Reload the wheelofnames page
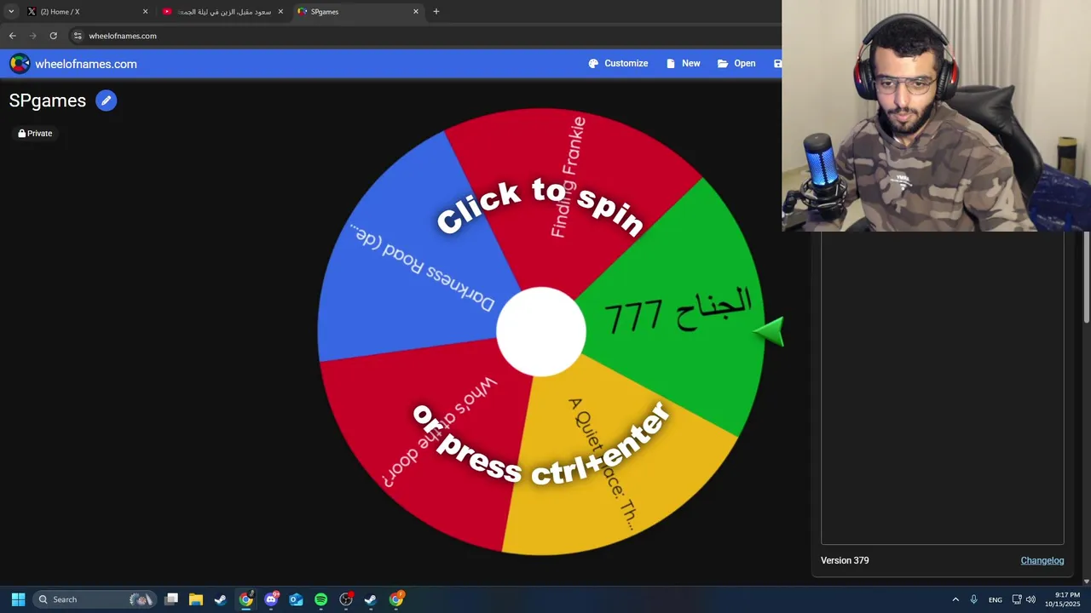The image size is (1091, 613). [x=54, y=36]
